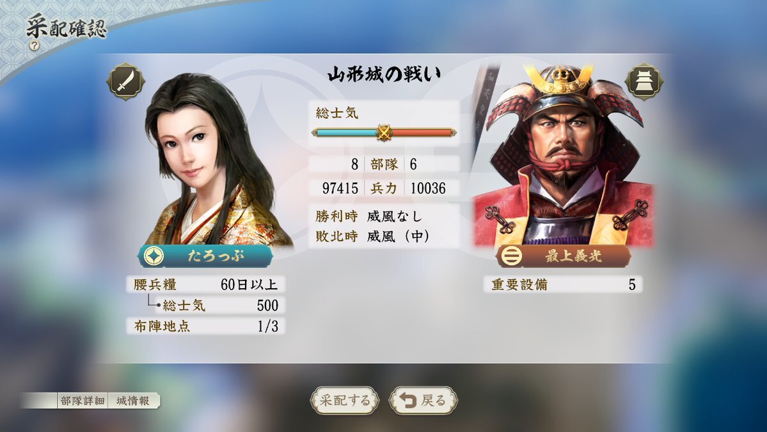Open the 部隊詳細 tab
The width and height of the screenshot is (767, 432).
(83, 401)
